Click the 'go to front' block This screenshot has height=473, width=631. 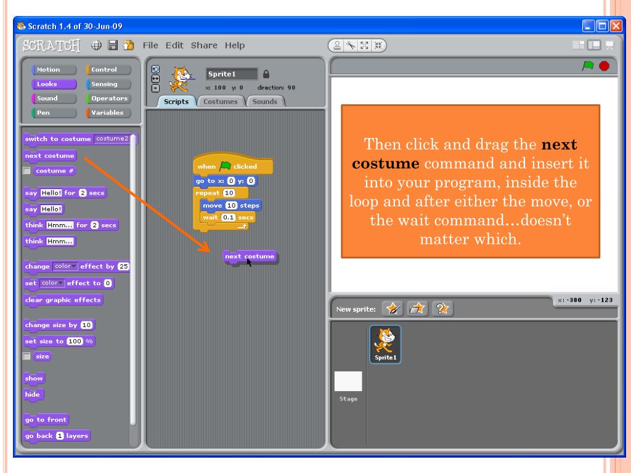[x=46, y=420]
